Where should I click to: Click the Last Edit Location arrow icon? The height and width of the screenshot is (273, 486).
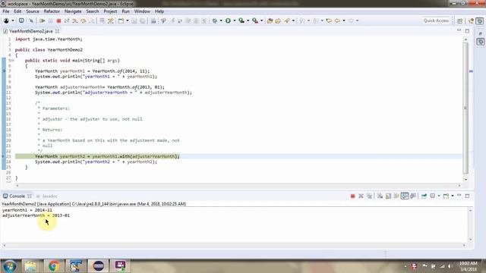[329, 20]
